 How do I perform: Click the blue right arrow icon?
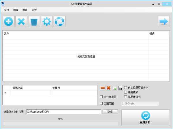click(x=164, y=21)
